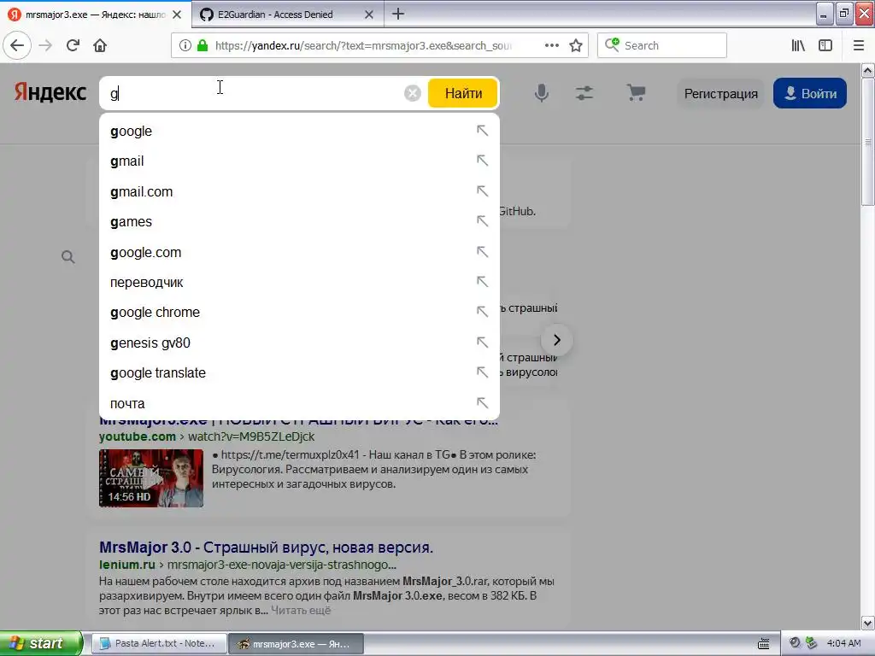Choose the 'переводчик' suggestion
The width and height of the screenshot is (875, 656).
299,282
